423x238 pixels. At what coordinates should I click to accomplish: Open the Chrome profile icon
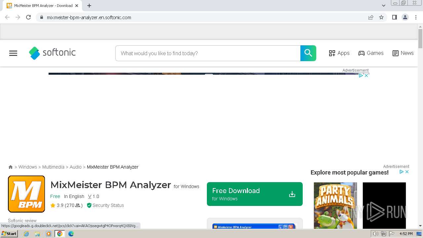click(x=405, y=18)
